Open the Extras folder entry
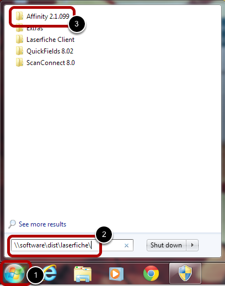Viewport: 225px width, 286px height. tap(35, 28)
